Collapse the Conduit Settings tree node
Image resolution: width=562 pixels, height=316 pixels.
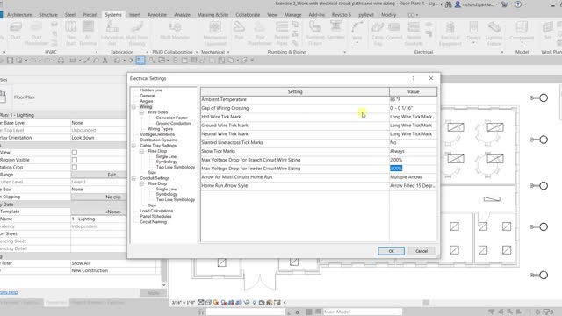[x=134, y=178]
